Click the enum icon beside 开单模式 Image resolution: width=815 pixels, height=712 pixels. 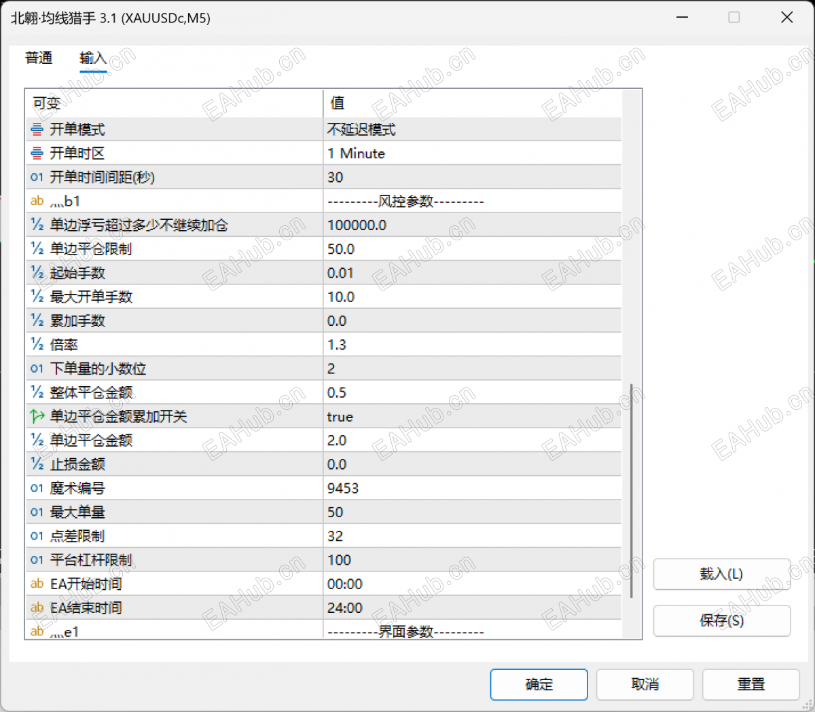pos(37,130)
